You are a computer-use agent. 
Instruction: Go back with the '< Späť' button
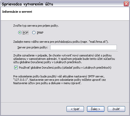click(75, 109)
